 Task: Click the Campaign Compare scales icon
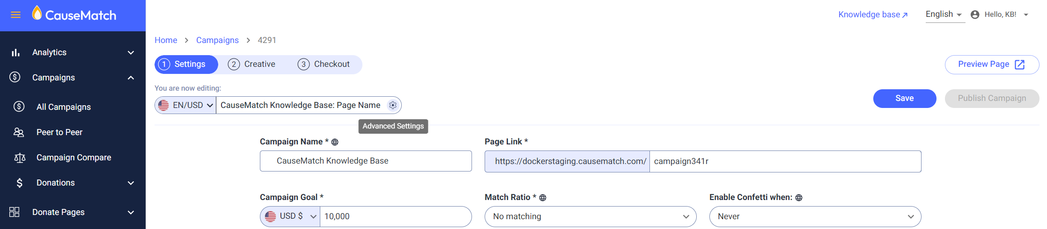pos(20,158)
